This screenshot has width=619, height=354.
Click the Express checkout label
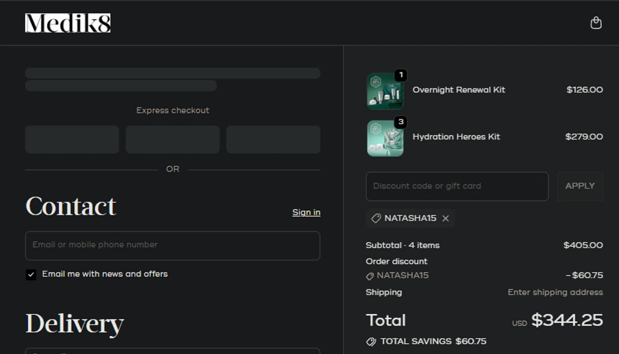(172, 110)
